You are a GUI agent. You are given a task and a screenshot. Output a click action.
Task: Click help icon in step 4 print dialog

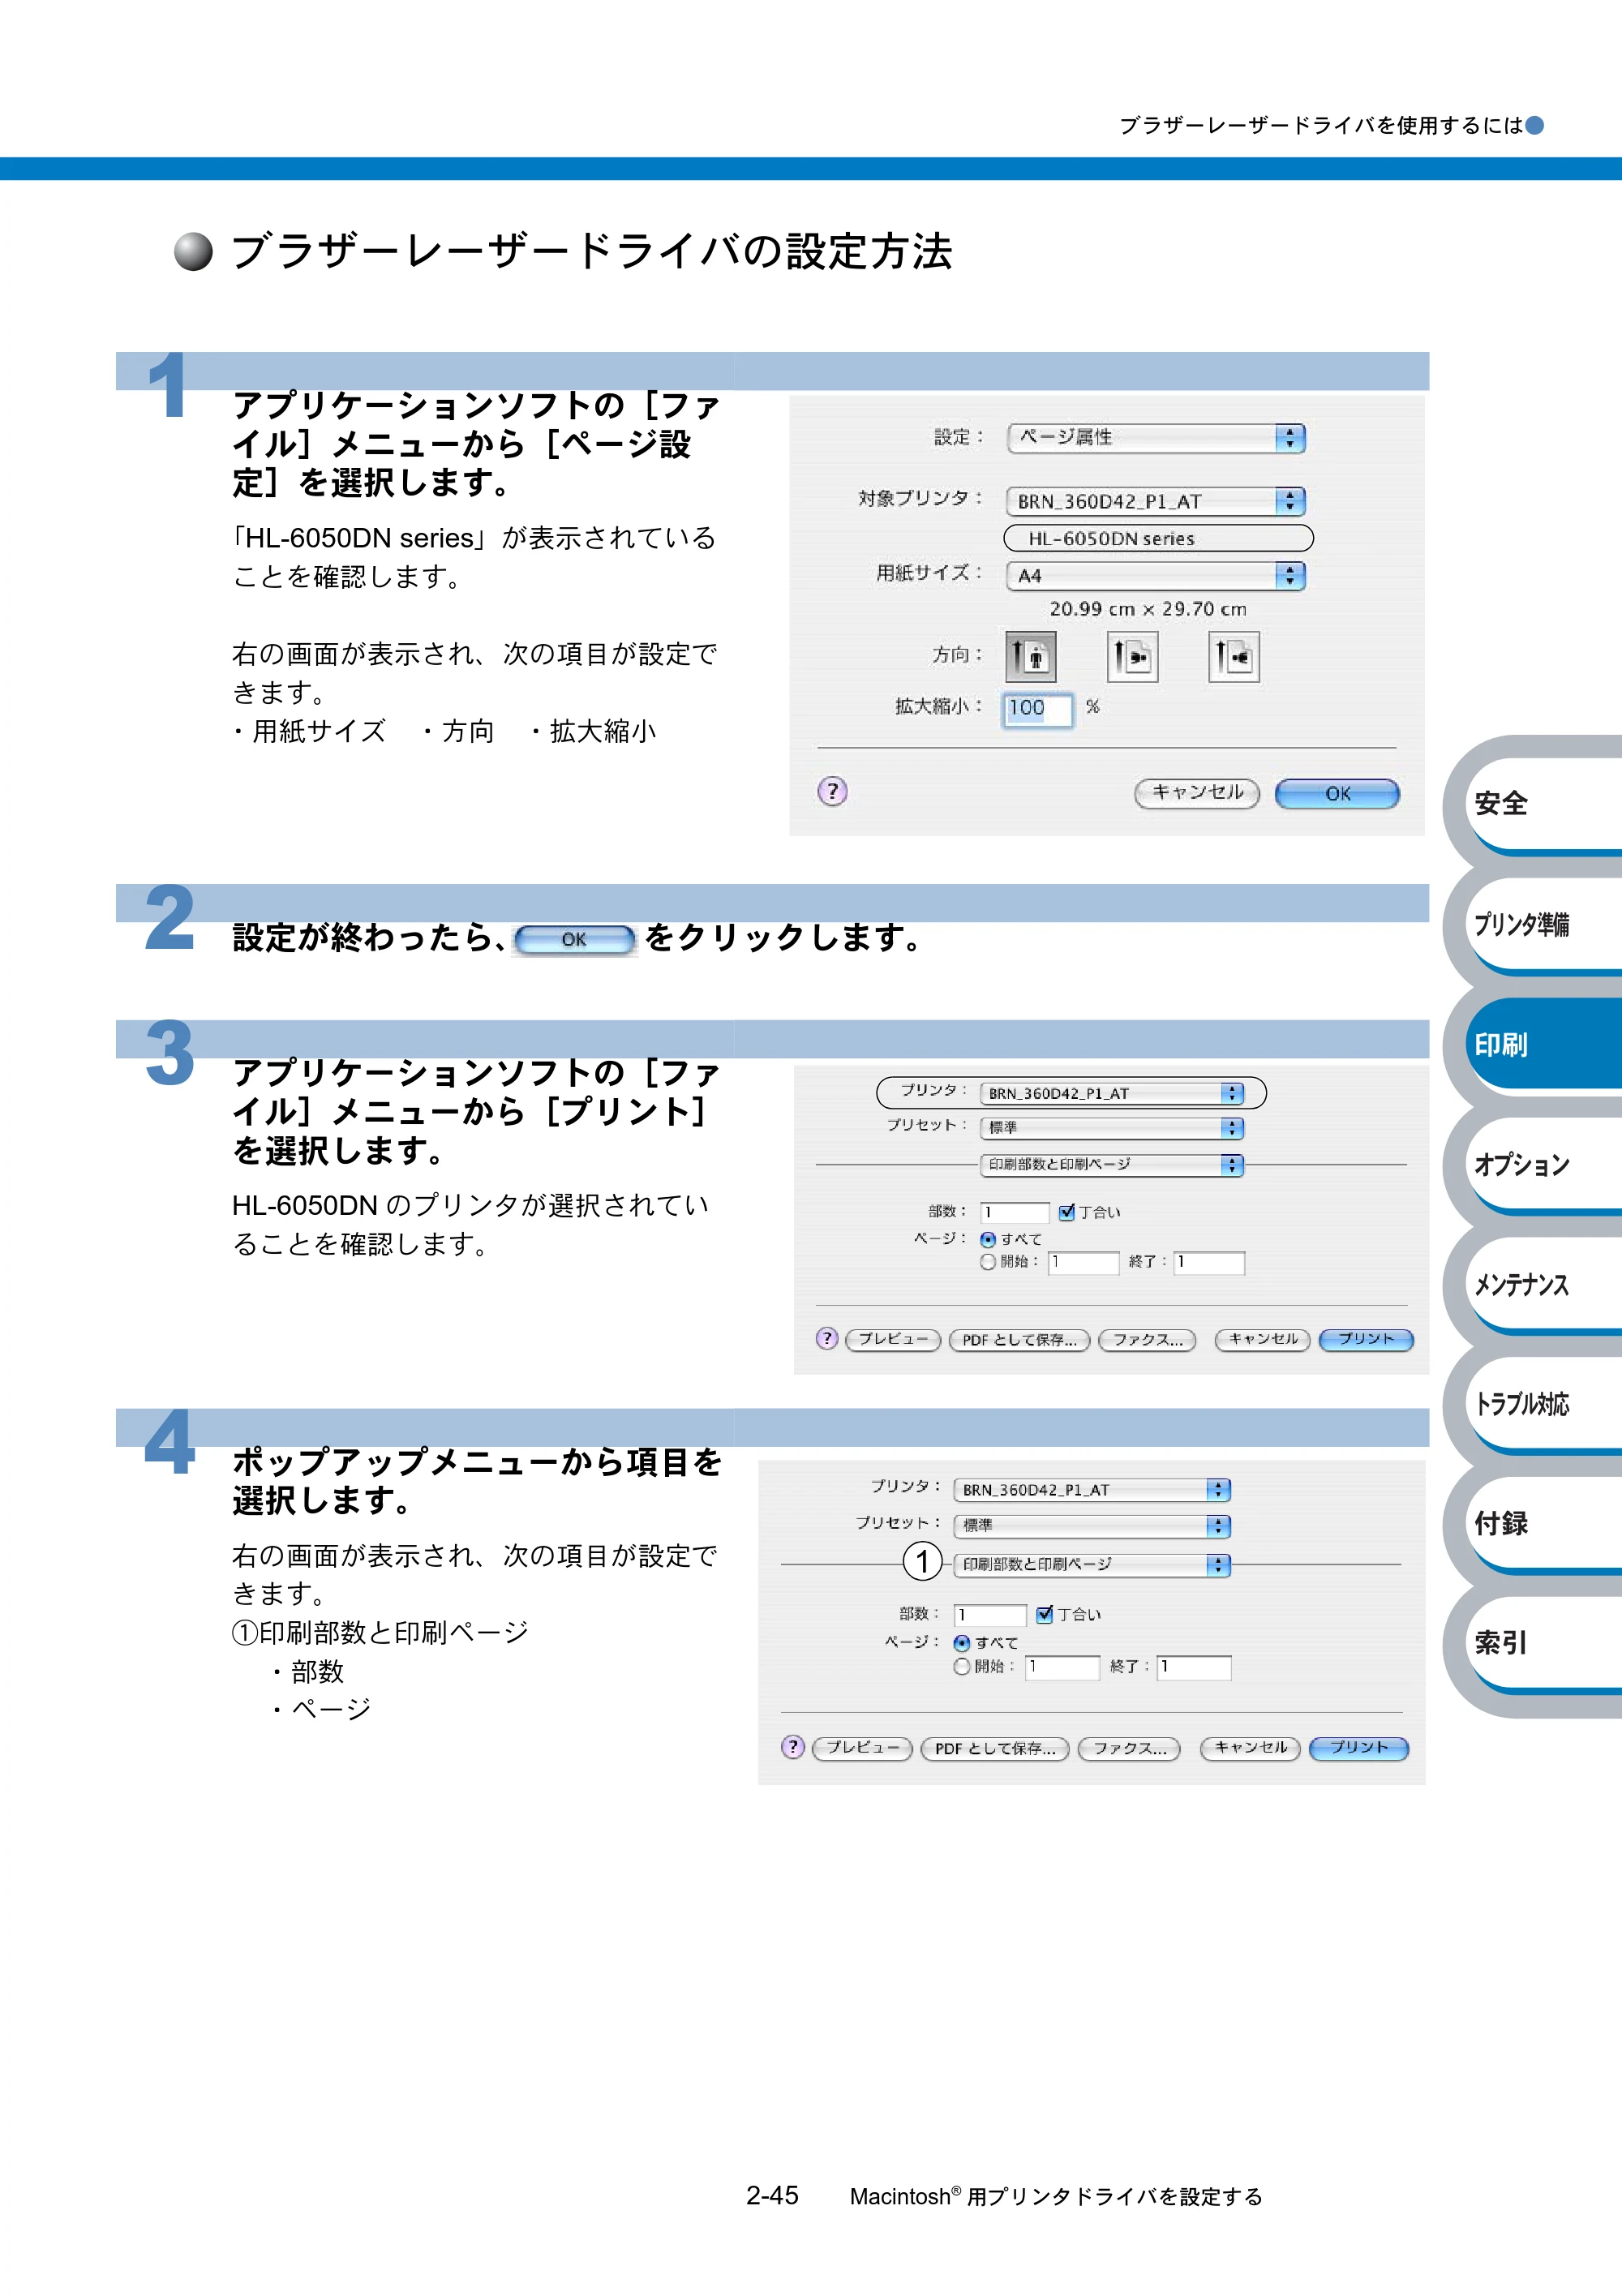(793, 1747)
